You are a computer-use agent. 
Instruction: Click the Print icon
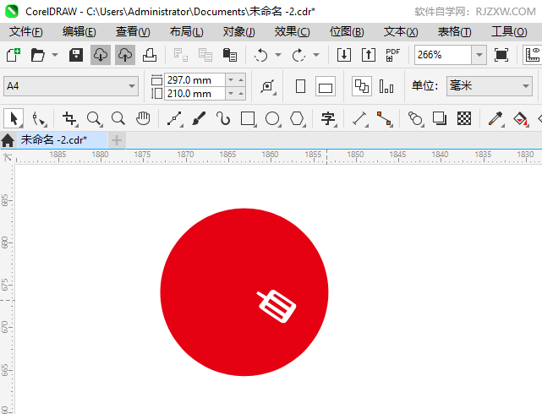click(150, 55)
